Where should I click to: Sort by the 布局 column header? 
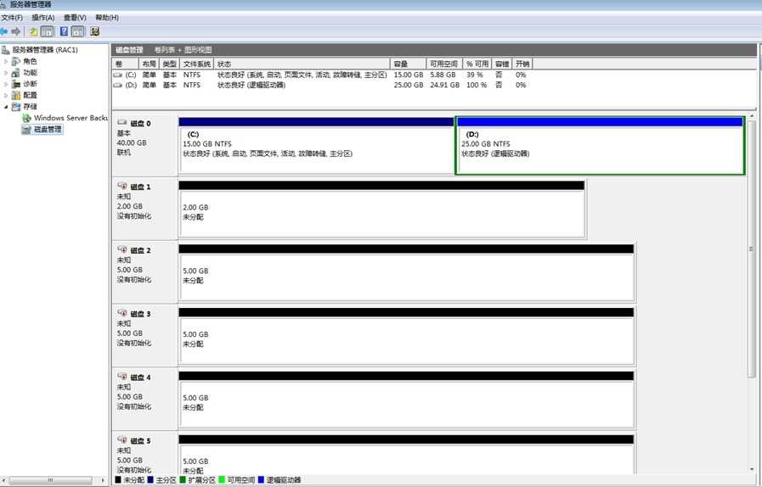tap(149, 64)
